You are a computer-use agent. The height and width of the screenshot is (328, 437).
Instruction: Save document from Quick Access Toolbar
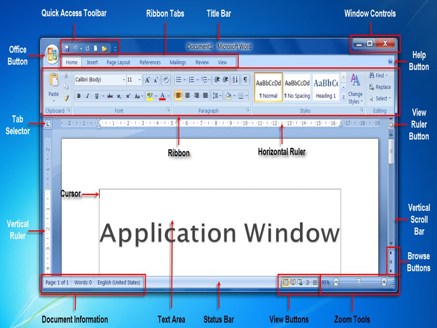coord(67,49)
